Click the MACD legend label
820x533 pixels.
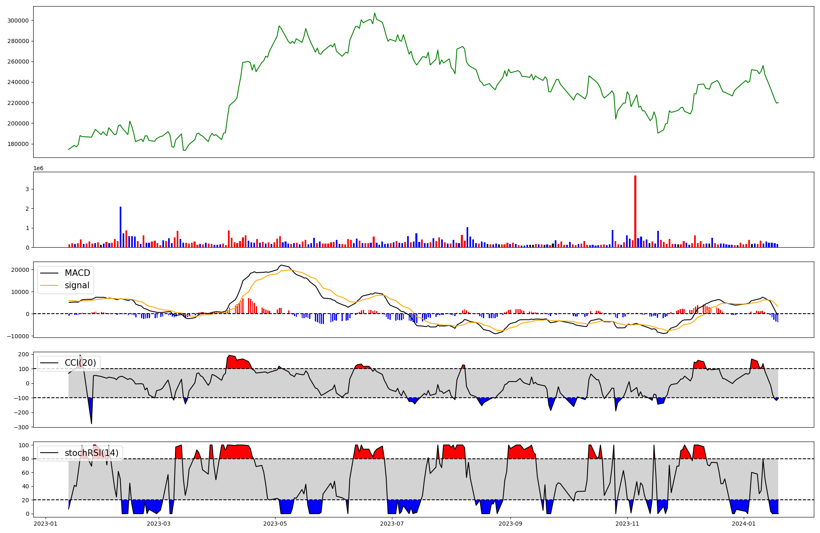tap(77, 273)
